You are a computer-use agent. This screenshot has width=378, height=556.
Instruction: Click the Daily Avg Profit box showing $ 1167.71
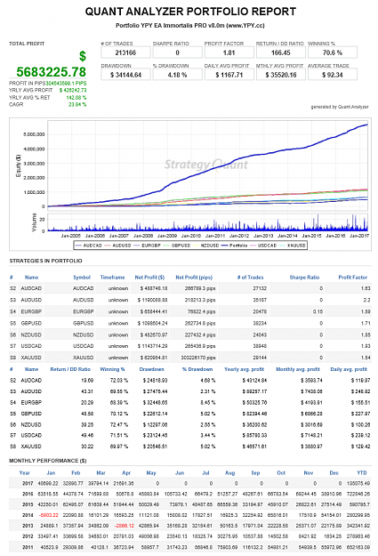click(x=229, y=75)
